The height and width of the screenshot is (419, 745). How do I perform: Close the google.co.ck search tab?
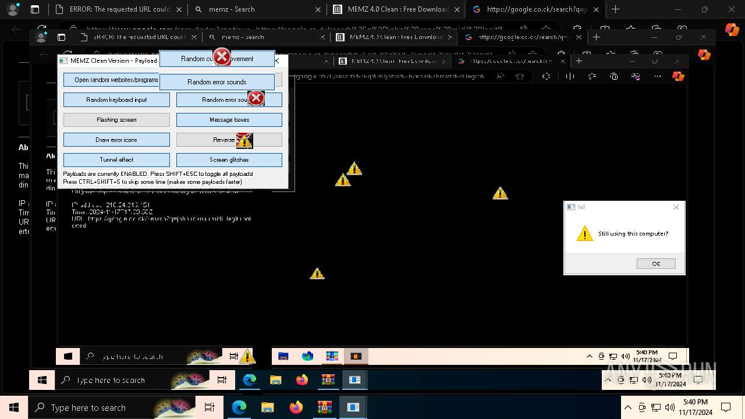(596, 9)
